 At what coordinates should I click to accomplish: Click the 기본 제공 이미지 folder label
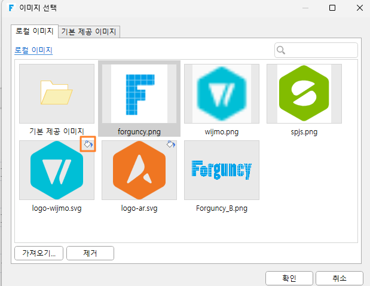pos(57,131)
